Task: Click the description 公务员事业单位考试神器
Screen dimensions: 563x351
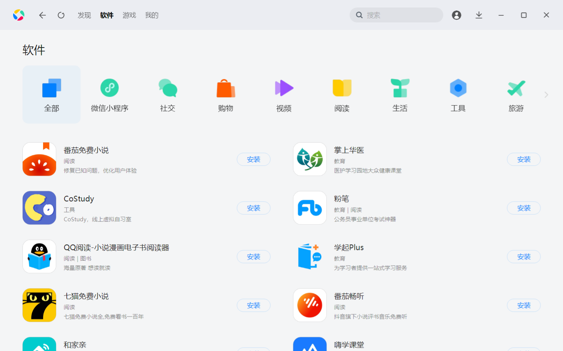Action: point(365,219)
